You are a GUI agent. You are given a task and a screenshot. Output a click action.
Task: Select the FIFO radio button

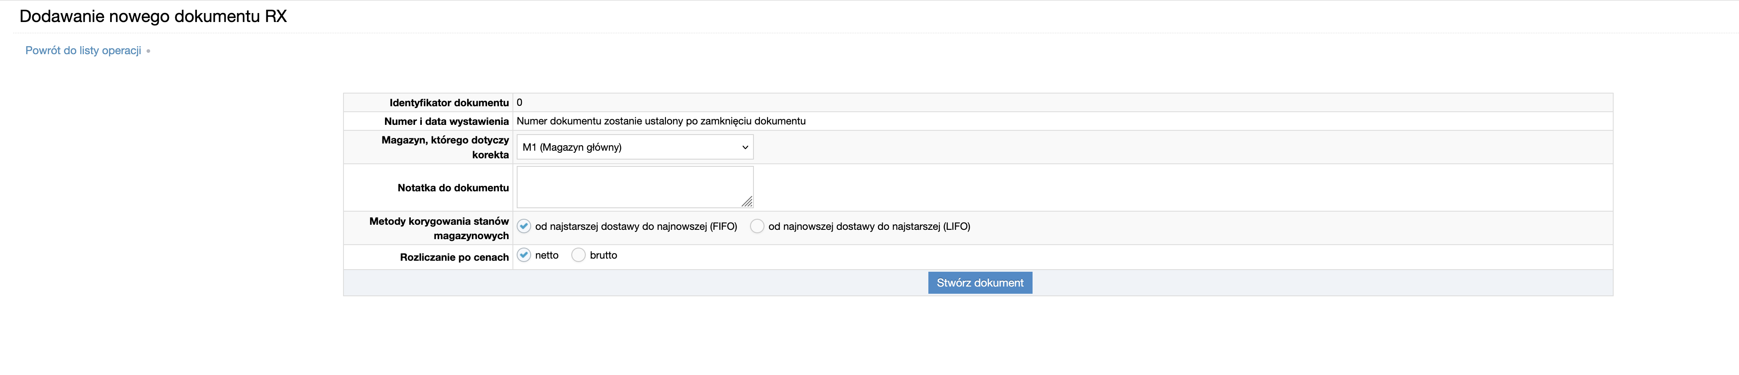click(524, 226)
